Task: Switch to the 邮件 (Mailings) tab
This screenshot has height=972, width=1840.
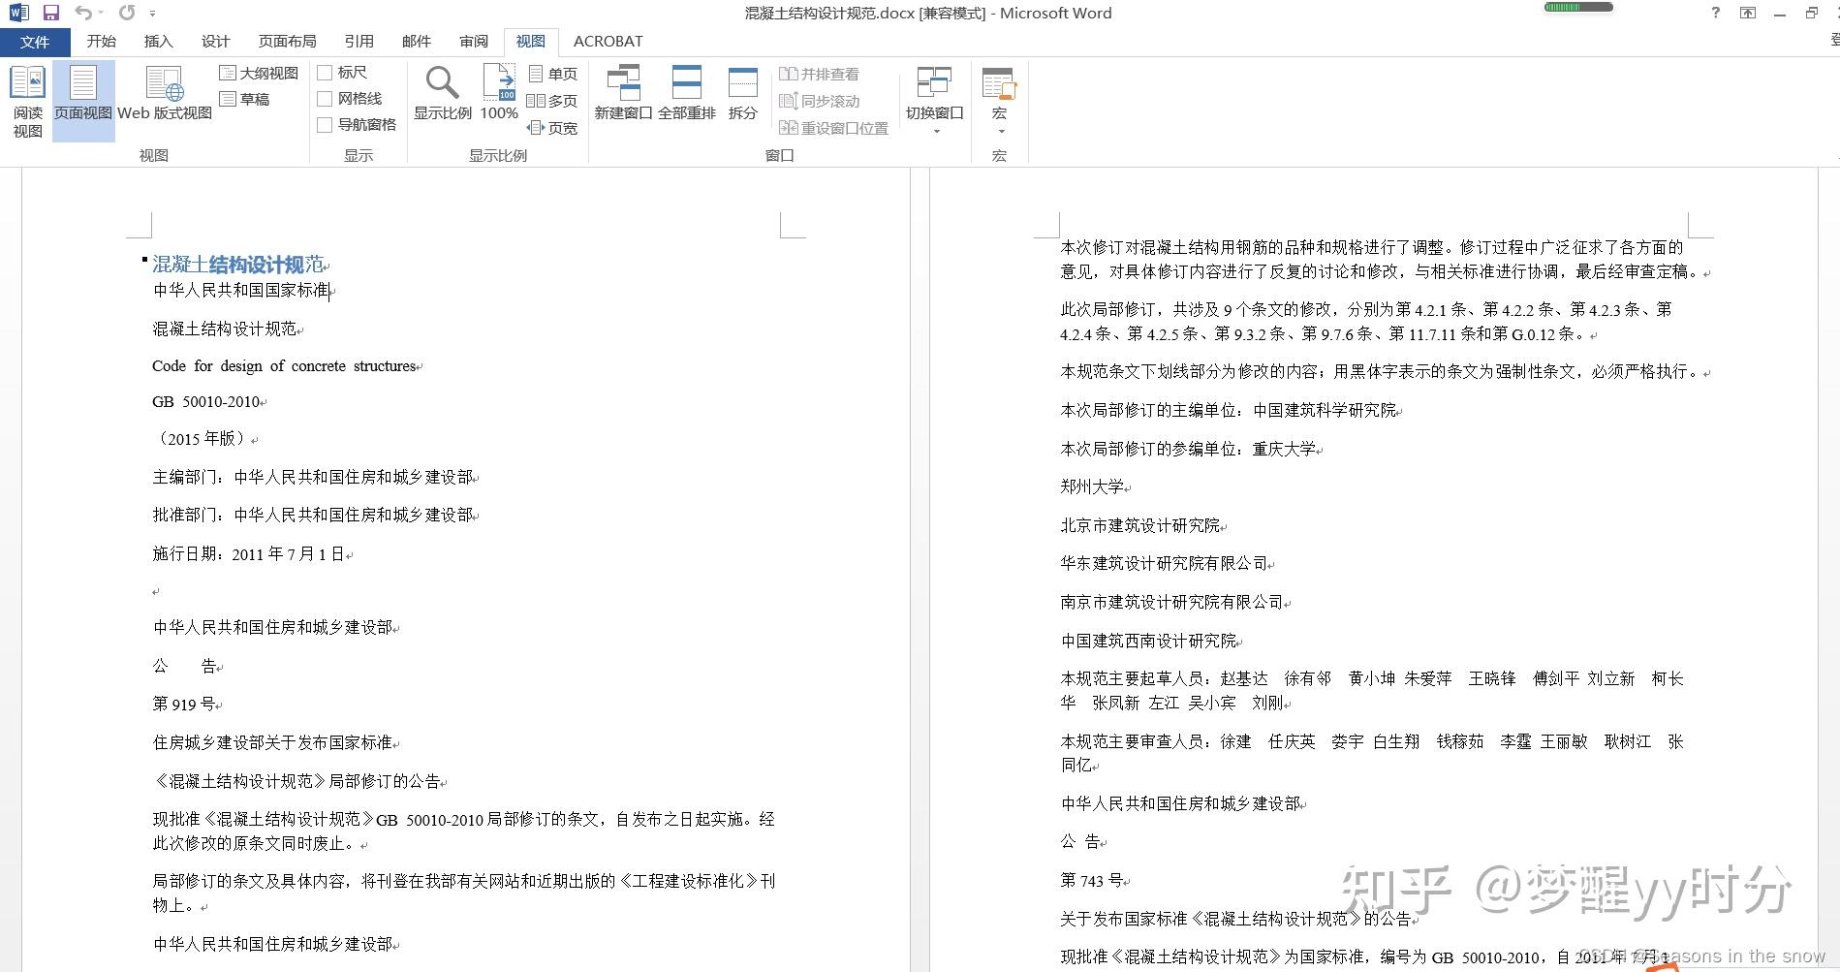Action: (416, 42)
